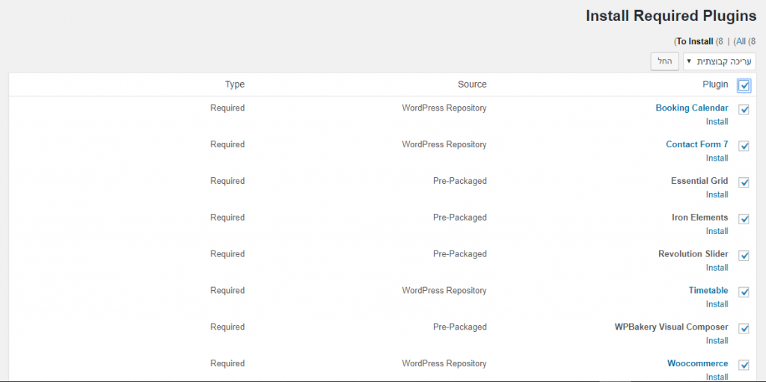
Task: Uncheck the Contact Form 7 checkbox
Action: tap(744, 146)
